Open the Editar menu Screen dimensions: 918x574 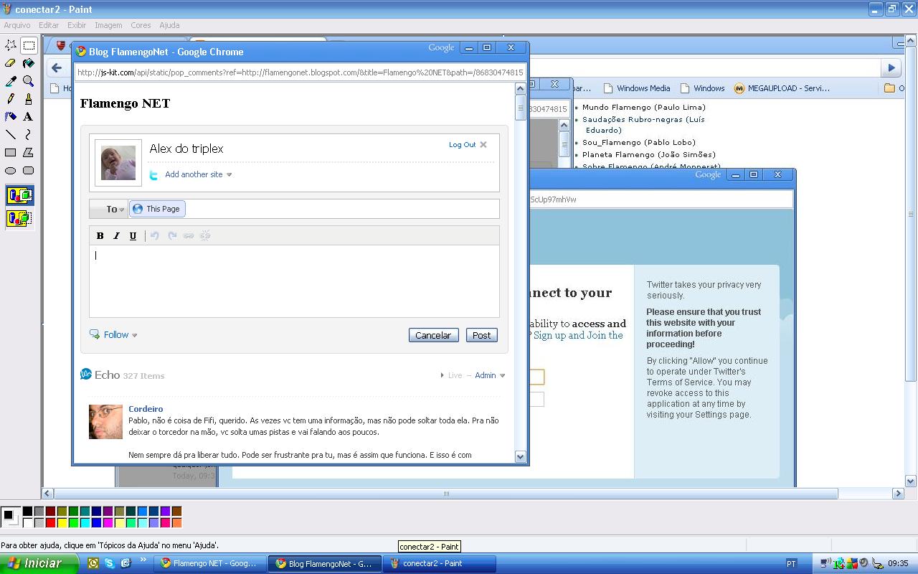click(49, 25)
